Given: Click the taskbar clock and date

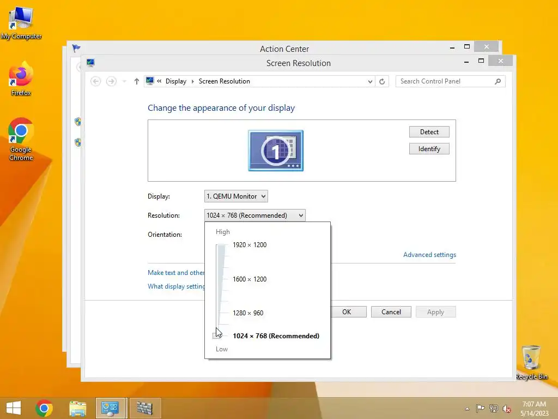Looking at the screenshot, I should pyautogui.click(x=534, y=409).
